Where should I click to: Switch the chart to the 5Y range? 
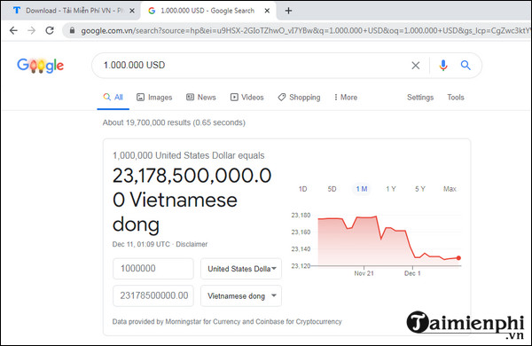419,189
